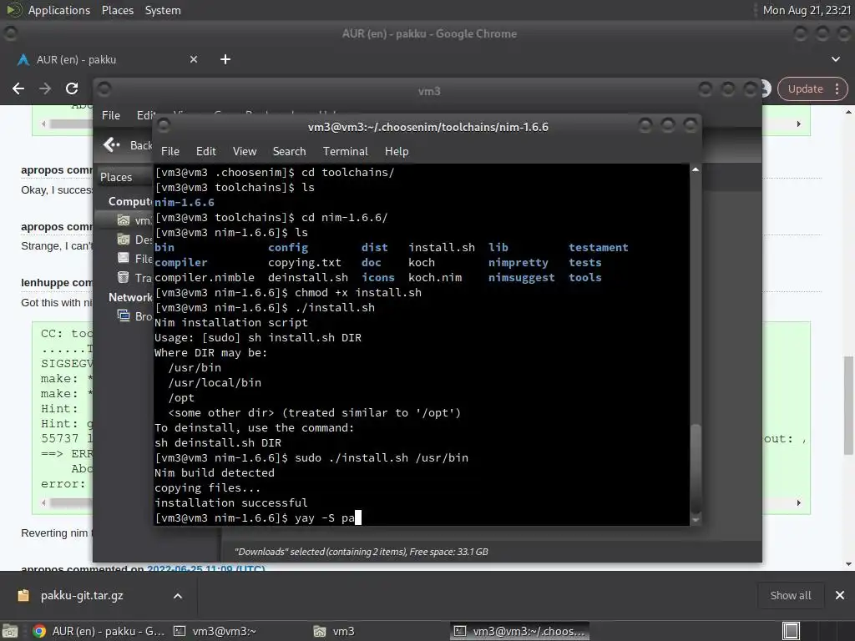Click file manager Back arrow icon
The width and height of the screenshot is (855, 641).
pyautogui.click(x=111, y=145)
